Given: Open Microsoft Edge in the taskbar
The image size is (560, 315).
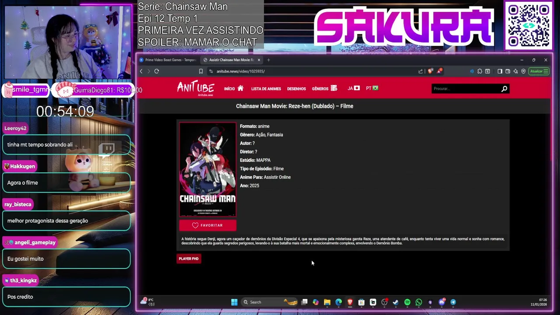Looking at the screenshot, I should coord(338,302).
